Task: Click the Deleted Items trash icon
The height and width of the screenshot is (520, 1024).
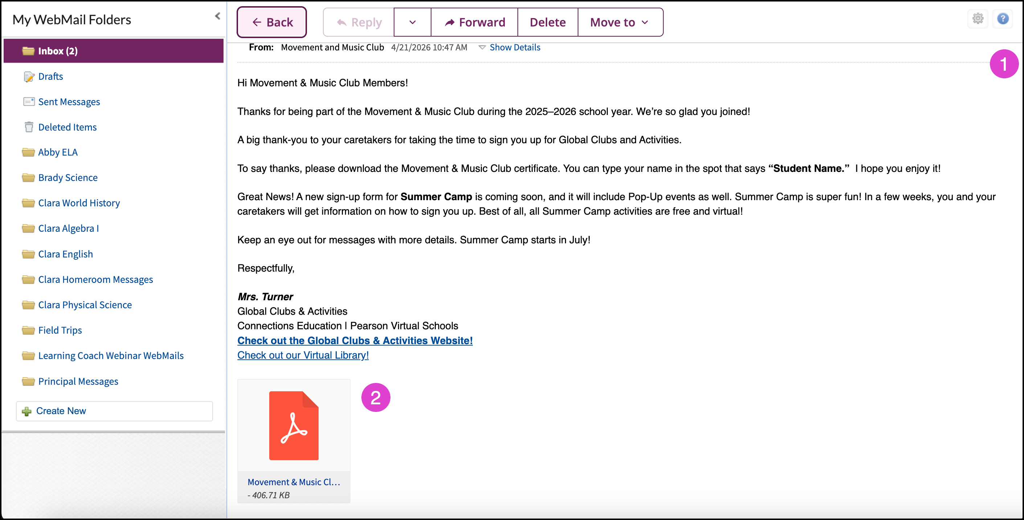Action: [x=29, y=127]
